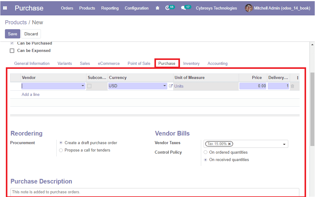Click the Price input field

pos(253,86)
